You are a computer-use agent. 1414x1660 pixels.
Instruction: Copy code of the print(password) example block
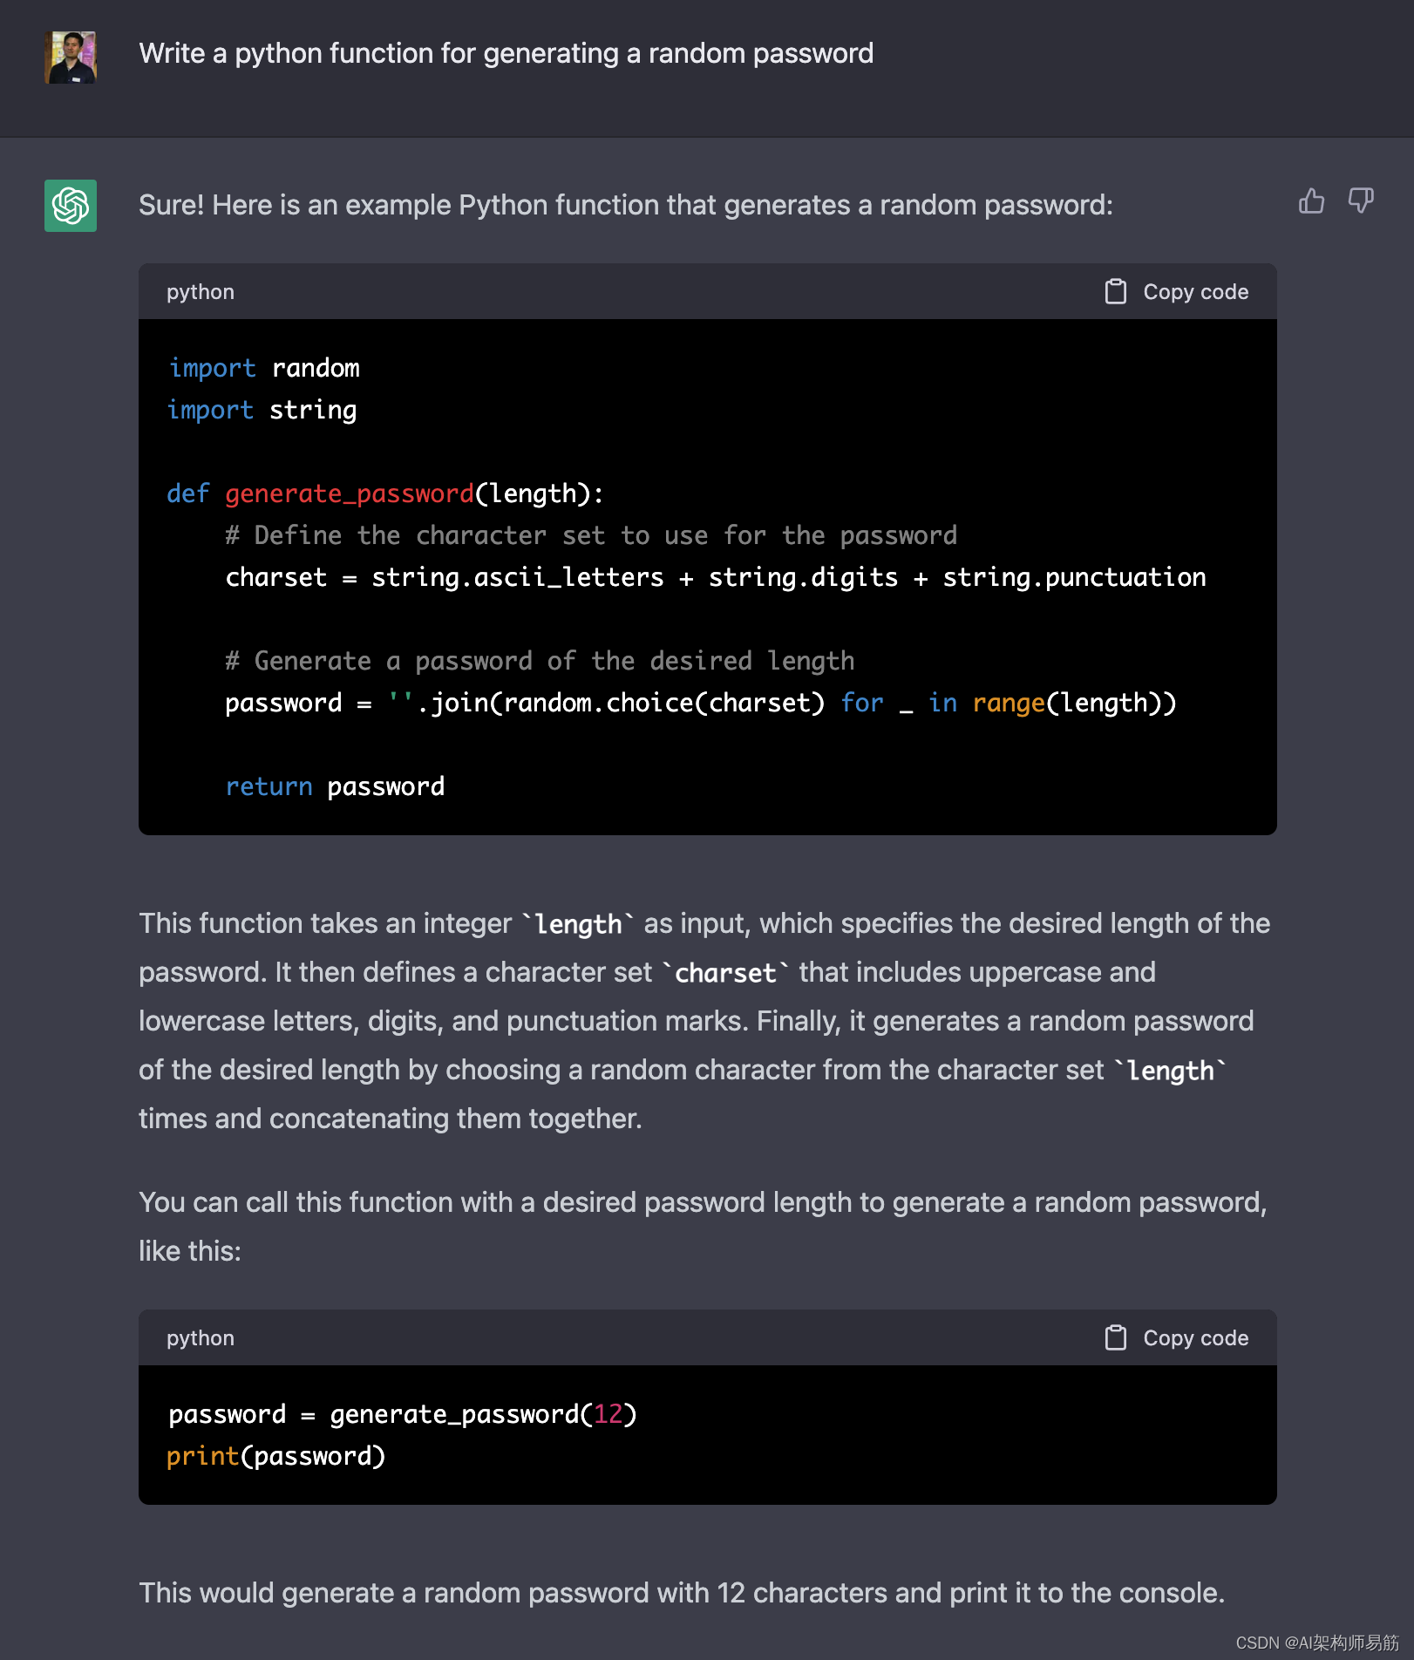coord(1177,1337)
